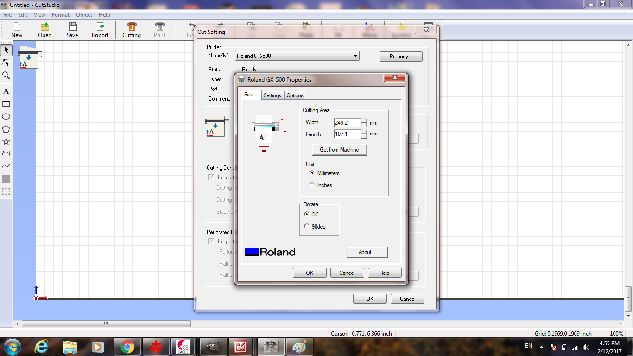Toggle the Use cutting conditions checkbox

click(x=211, y=178)
